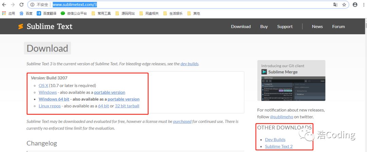Image resolution: width=367 pixels, height=152 pixels.
Task: Open the Dev Builds link under Other Downloads
Action: pyautogui.click(x=275, y=139)
